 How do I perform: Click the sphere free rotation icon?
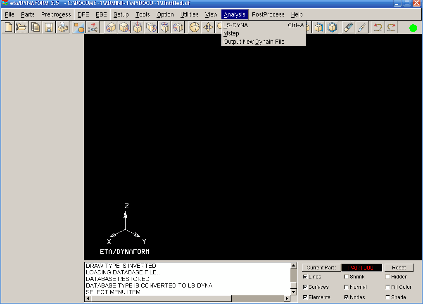click(x=194, y=28)
